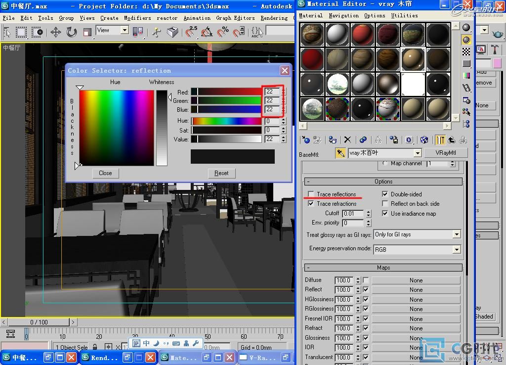Click the Reset button in Color Selector
Image resolution: width=506 pixels, height=365 pixels.
221,173
